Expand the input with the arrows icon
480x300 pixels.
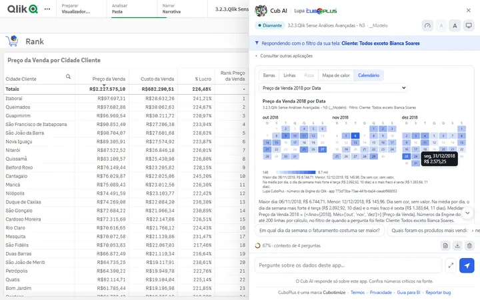(x=451, y=265)
